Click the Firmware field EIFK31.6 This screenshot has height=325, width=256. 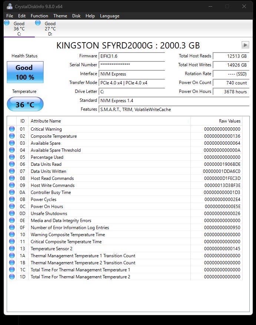click(132, 56)
